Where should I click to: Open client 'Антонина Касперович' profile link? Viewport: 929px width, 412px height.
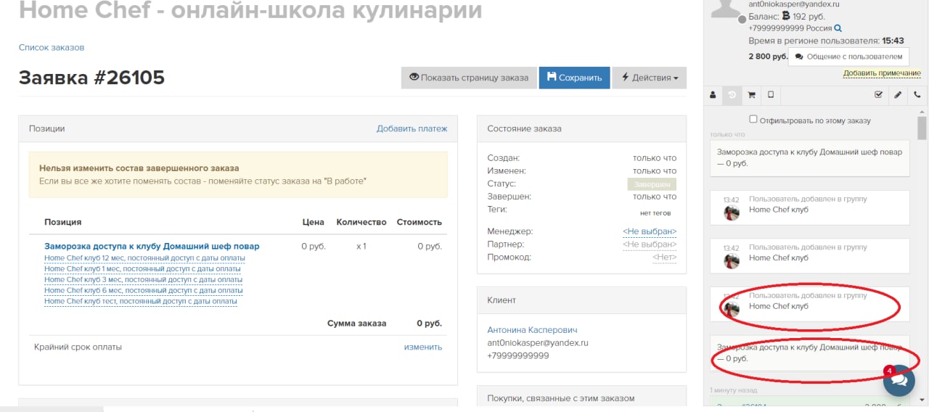[532, 330]
